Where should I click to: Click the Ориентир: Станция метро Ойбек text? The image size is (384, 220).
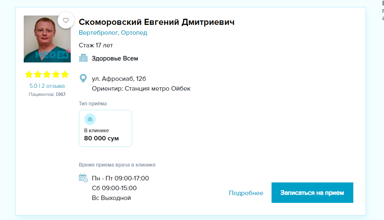point(141,89)
